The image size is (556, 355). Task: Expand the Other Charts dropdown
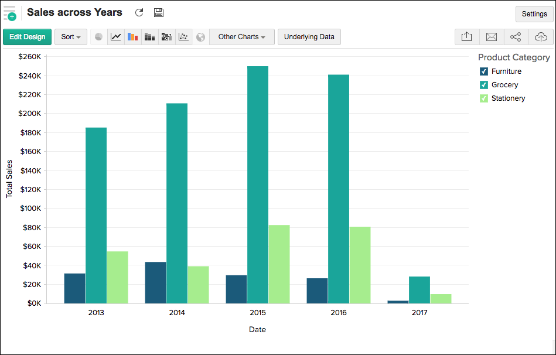tap(241, 37)
